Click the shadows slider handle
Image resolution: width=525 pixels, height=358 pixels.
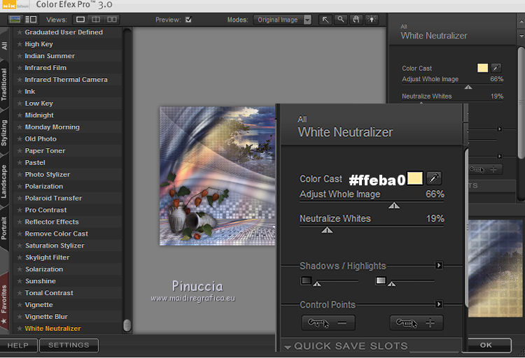coord(317,284)
